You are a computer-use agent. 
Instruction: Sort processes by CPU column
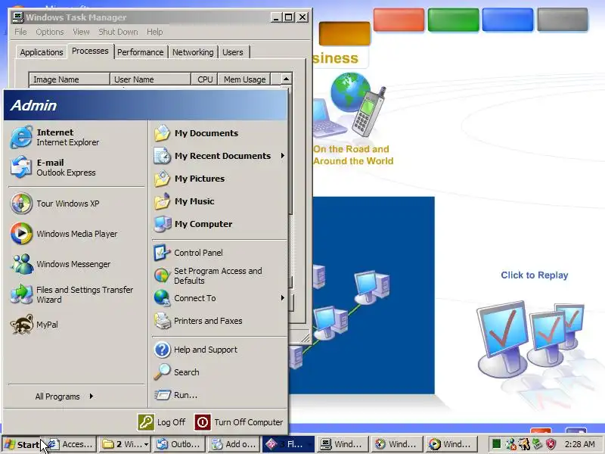click(x=204, y=79)
